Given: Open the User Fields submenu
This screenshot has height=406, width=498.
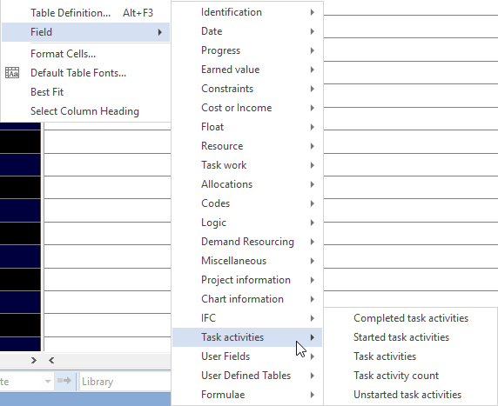Looking at the screenshot, I should tap(247, 356).
